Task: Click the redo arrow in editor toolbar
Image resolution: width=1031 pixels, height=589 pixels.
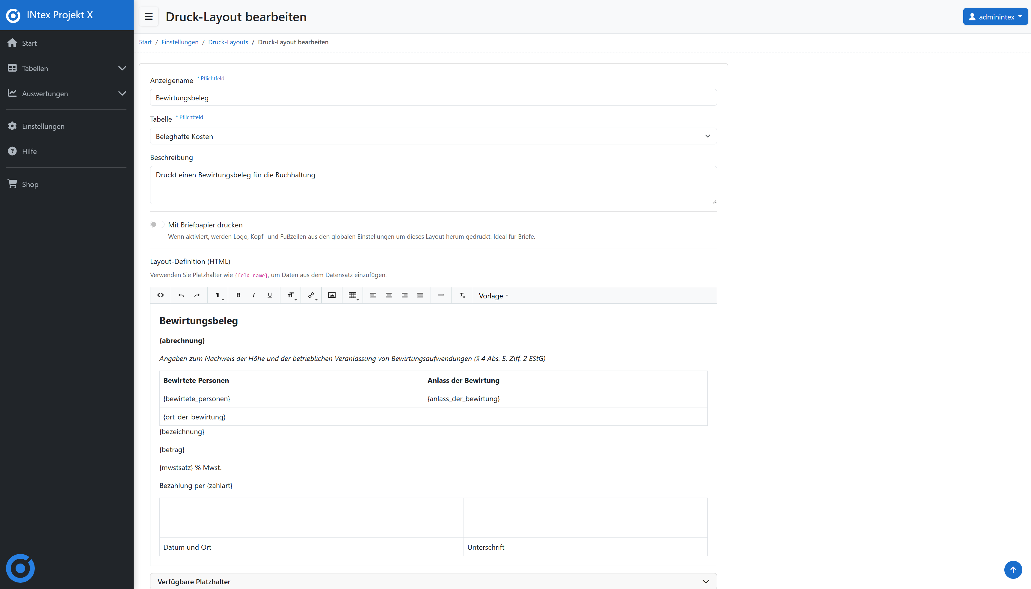Action: 197,295
